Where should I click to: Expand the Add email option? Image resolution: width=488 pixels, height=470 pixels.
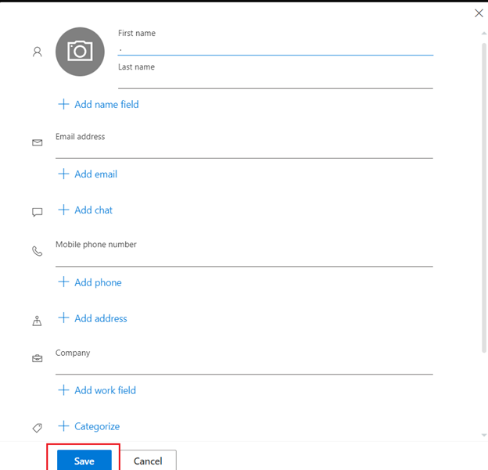point(88,174)
